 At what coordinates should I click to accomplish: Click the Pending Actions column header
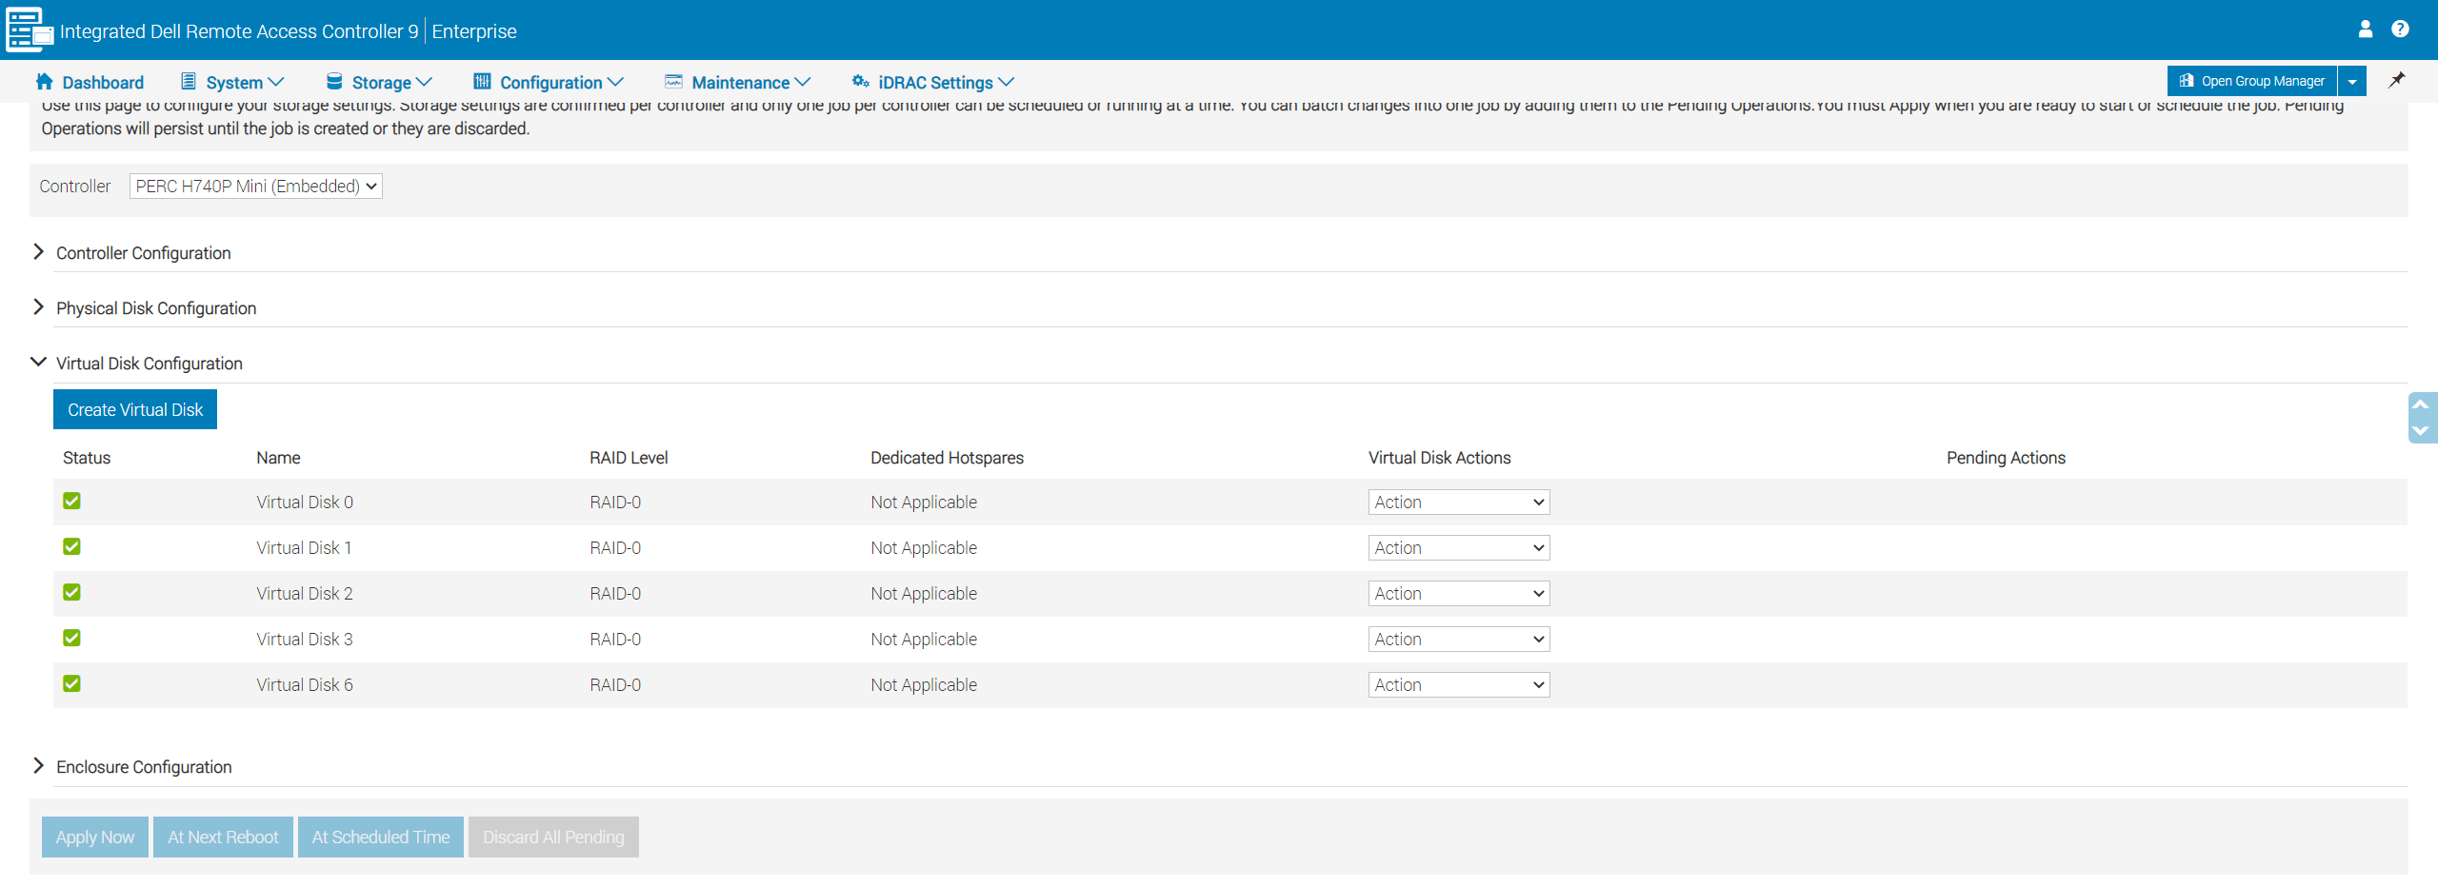coord(2007,458)
